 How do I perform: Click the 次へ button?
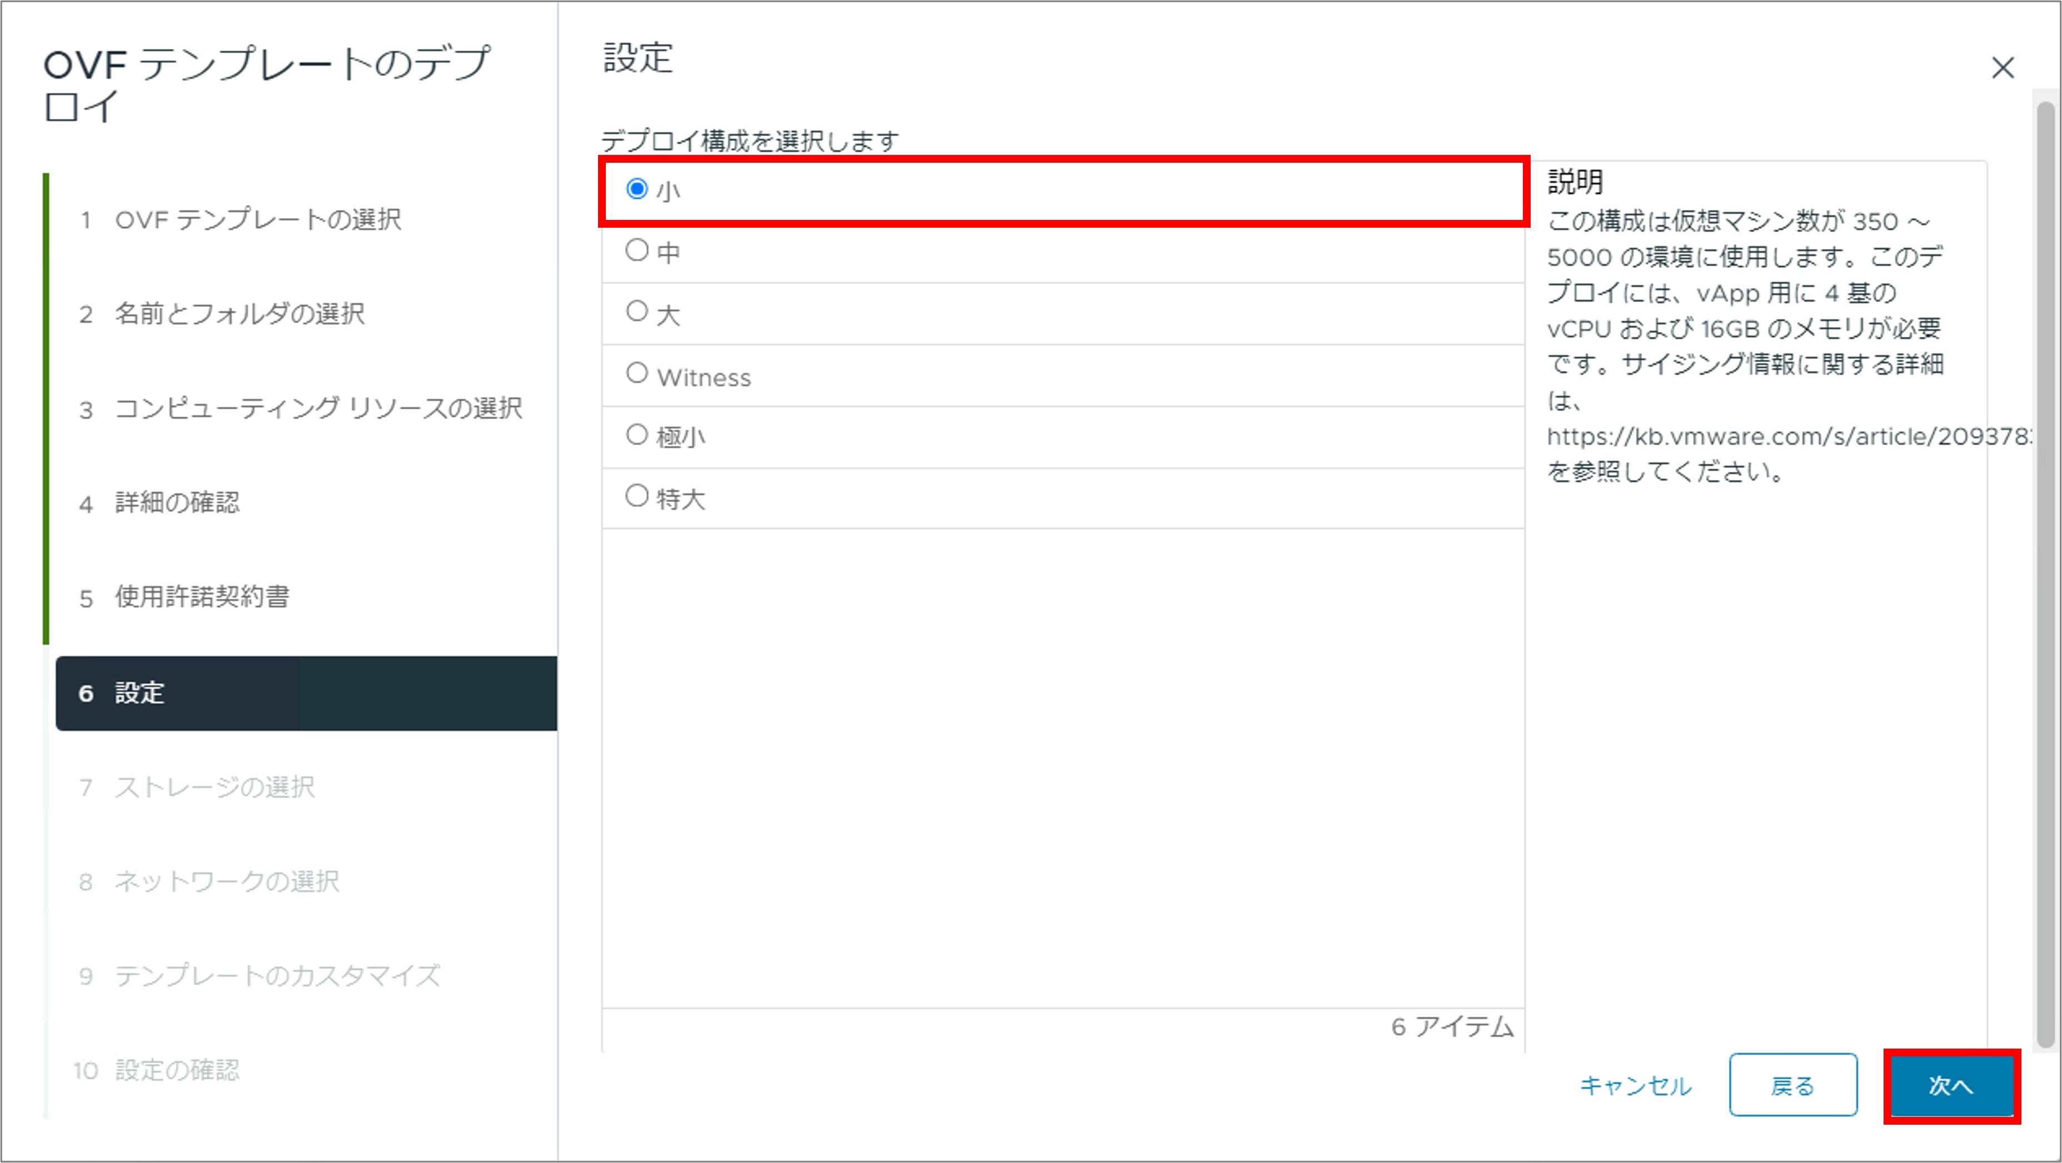(x=1951, y=1085)
